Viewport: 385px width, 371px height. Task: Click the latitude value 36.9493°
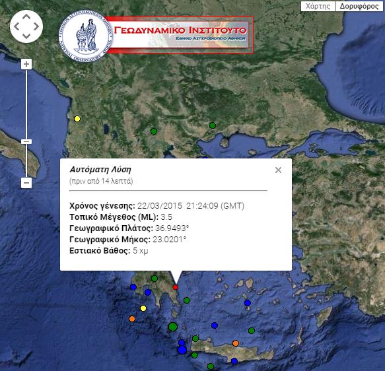[x=172, y=228]
